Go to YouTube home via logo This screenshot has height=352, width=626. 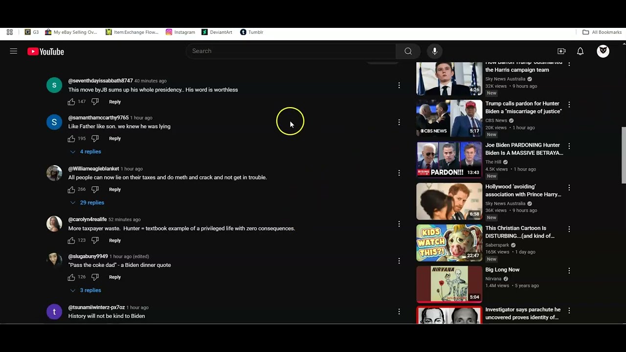point(45,51)
